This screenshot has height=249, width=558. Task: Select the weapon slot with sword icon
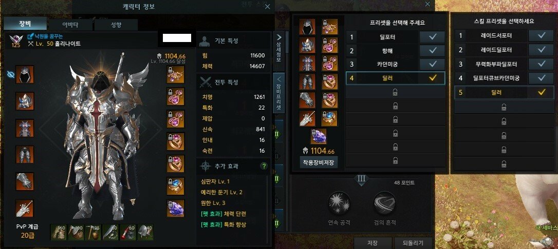pyautogui.click(x=25, y=208)
